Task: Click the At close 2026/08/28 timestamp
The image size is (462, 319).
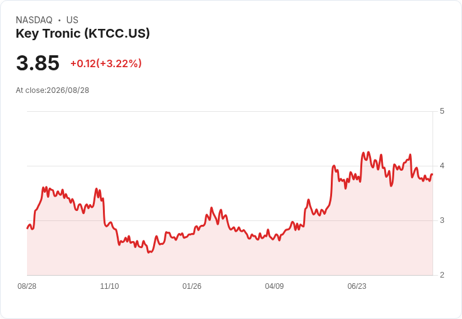Action: coord(53,90)
